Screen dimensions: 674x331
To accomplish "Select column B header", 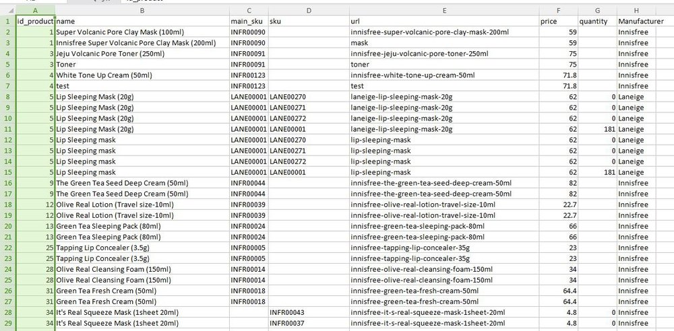I will click(x=142, y=10).
